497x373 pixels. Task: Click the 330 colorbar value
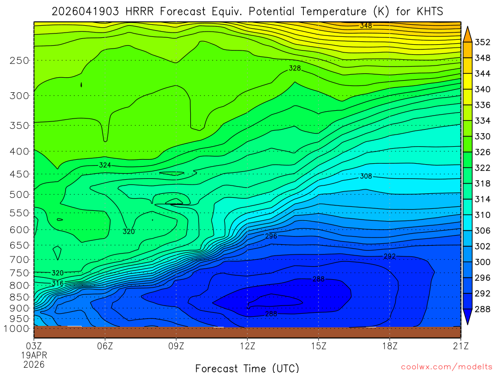482,136
